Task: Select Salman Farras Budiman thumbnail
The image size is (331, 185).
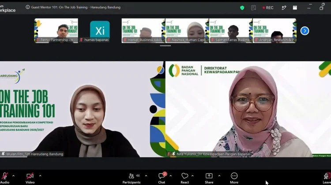Action: point(231,30)
